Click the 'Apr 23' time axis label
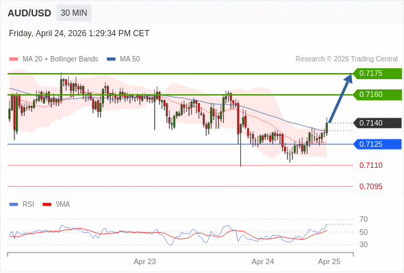404x273 pixels. tap(144, 261)
